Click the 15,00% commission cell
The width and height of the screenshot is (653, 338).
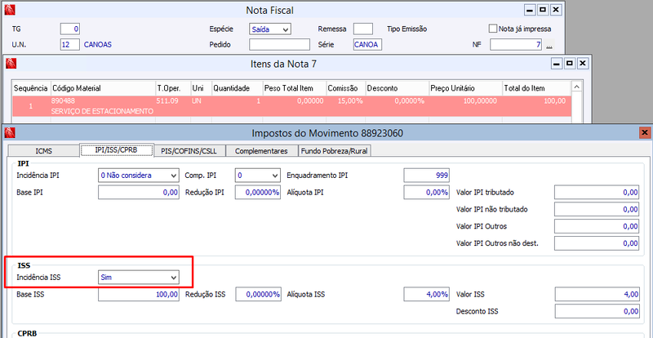[351, 101]
